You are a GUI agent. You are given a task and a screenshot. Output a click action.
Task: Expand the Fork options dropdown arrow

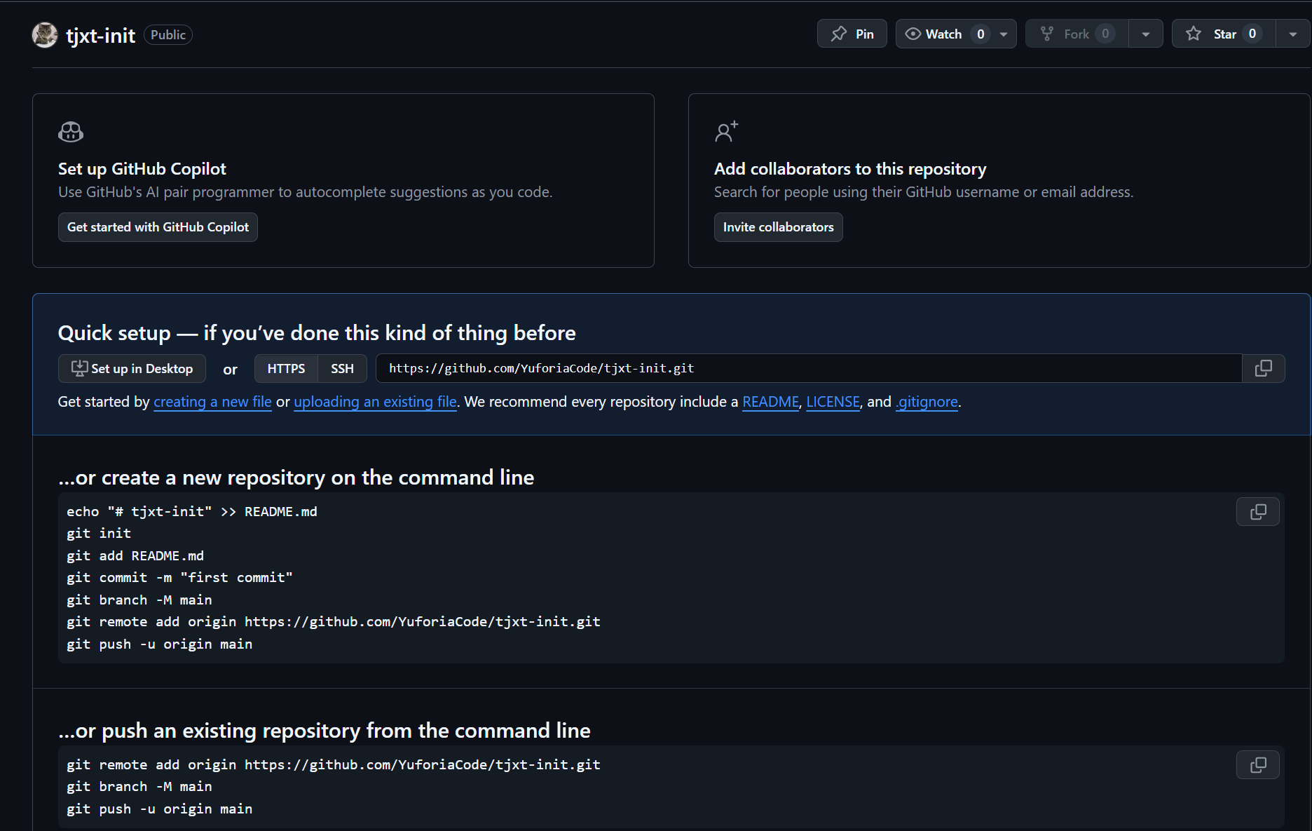tap(1146, 34)
